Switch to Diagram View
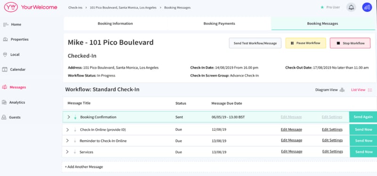Screen dimensions: 377x176 [x=330, y=90]
